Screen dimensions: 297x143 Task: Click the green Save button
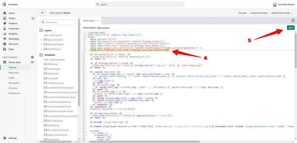coord(291,28)
